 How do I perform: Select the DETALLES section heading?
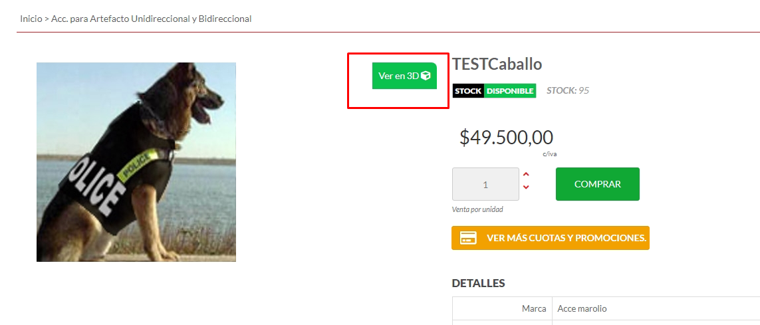[x=478, y=283]
